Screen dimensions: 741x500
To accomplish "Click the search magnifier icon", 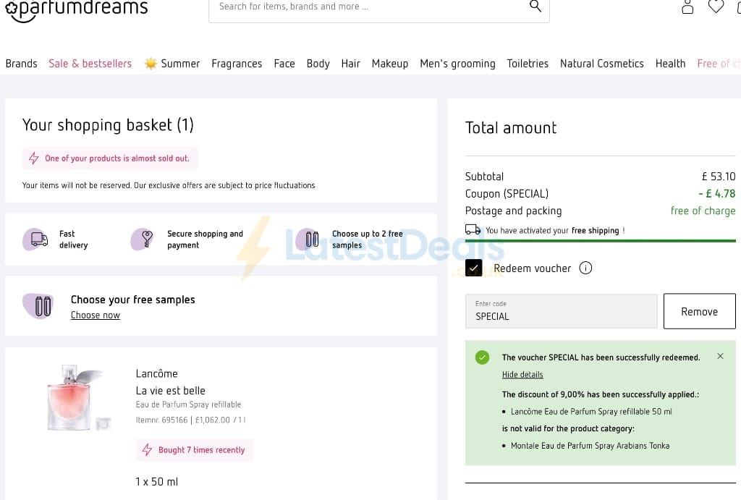I will 535,6.
